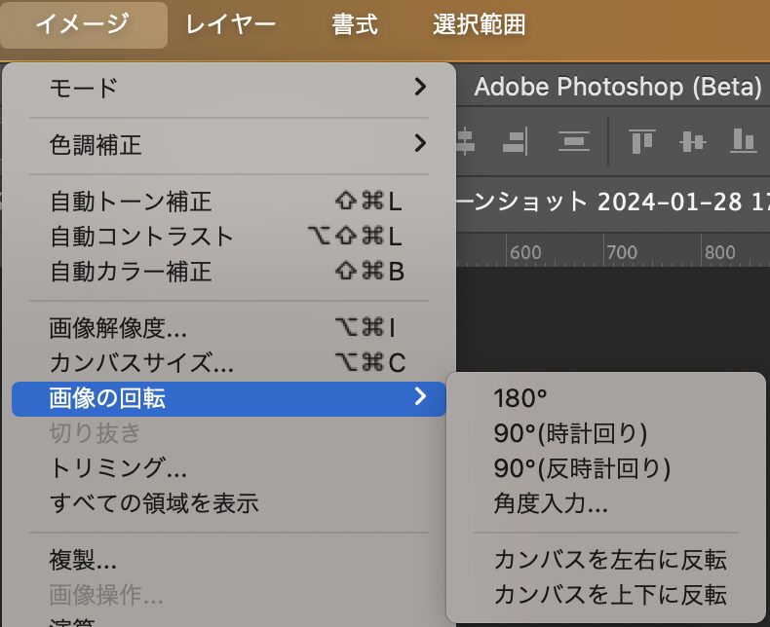
Task: Click the align right edges icon
Action: [514, 141]
